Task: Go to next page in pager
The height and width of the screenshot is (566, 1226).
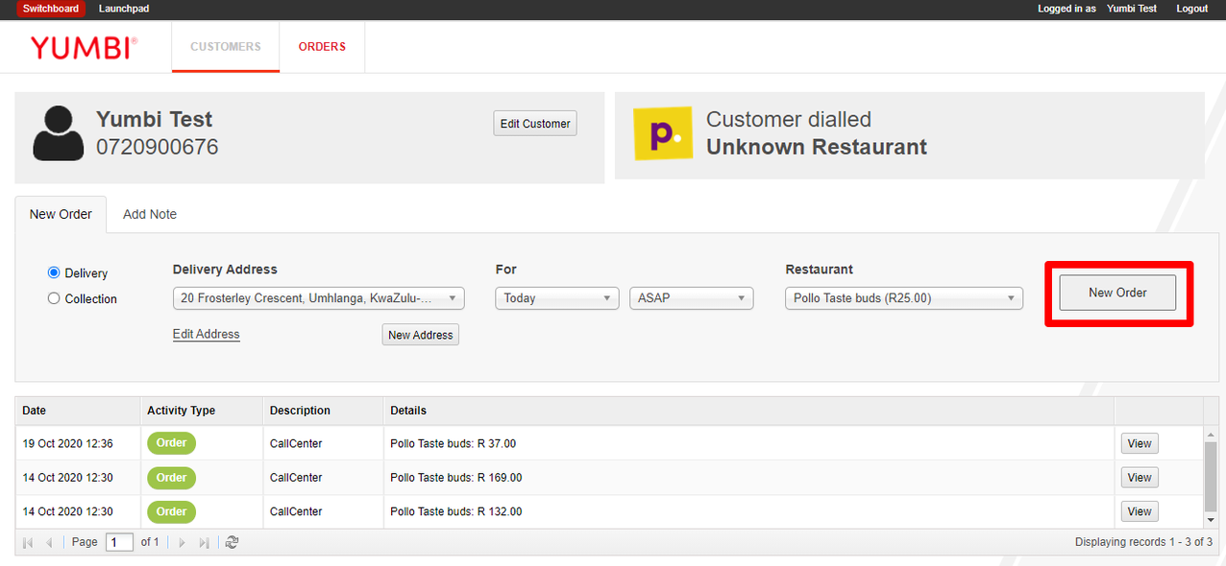Action: point(183,542)
